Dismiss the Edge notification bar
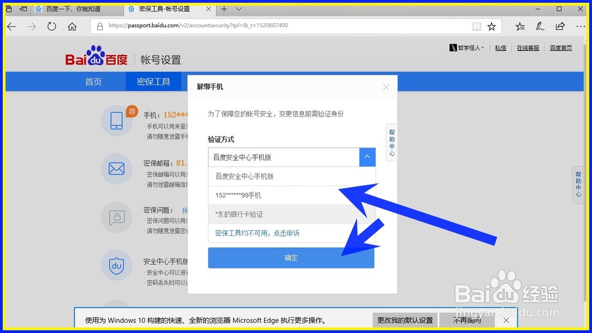This screenshot has width=592, height=333. click(x=506, y=320)
